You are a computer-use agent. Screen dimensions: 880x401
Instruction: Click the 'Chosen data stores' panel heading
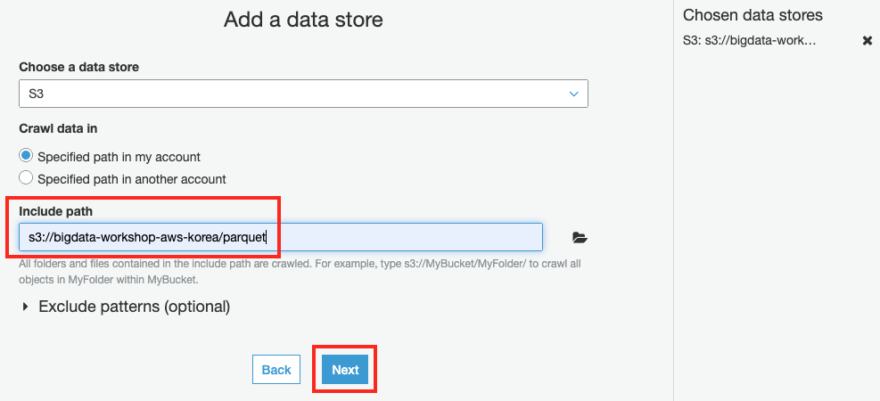point(752,15)
